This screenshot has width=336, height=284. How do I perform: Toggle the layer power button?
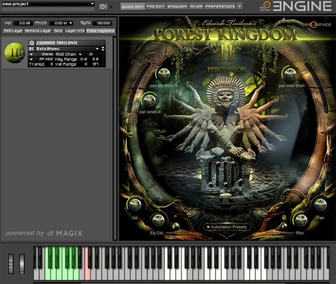click(32, 43)
